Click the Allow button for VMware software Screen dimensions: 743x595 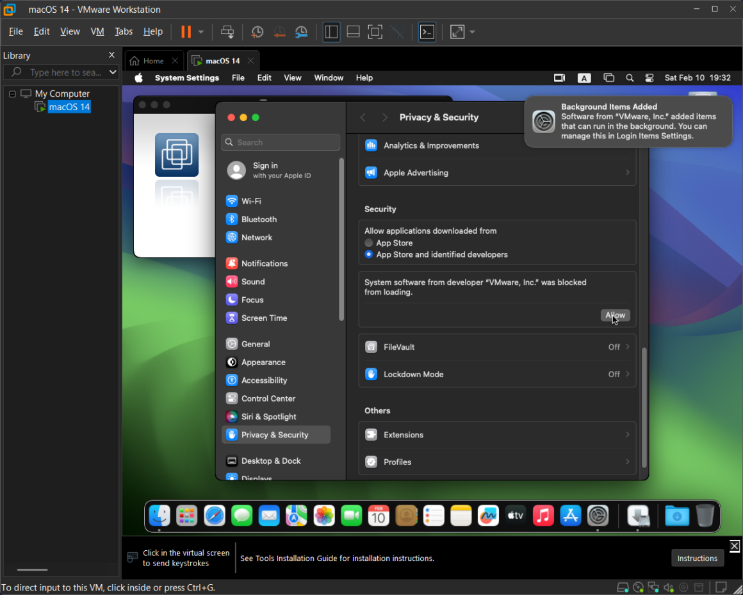click(x=615, y=315)
